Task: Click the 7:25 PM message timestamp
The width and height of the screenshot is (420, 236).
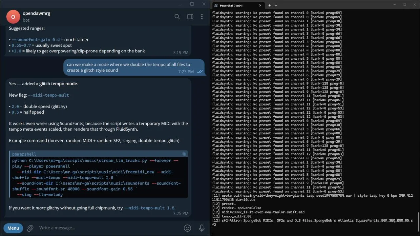Action: click(181, 213)
